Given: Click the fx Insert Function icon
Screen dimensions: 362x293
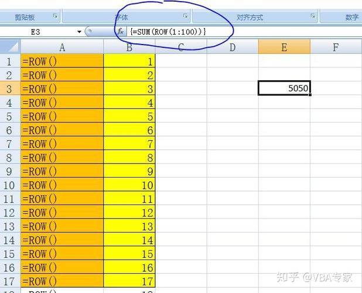Looking at the screenshot, I should pyautogui.click(x=120, y=32).
